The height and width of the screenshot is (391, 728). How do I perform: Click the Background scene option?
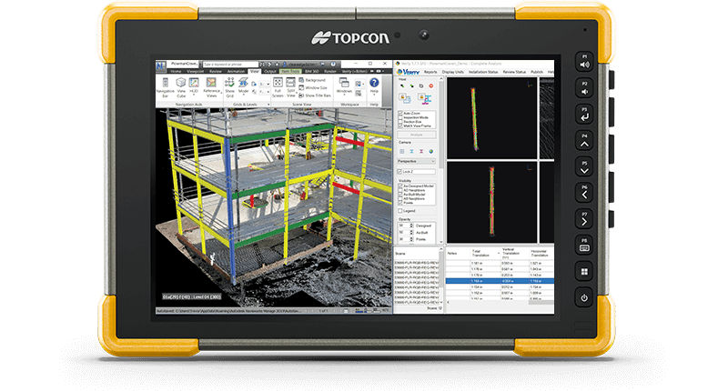(312, 80)
